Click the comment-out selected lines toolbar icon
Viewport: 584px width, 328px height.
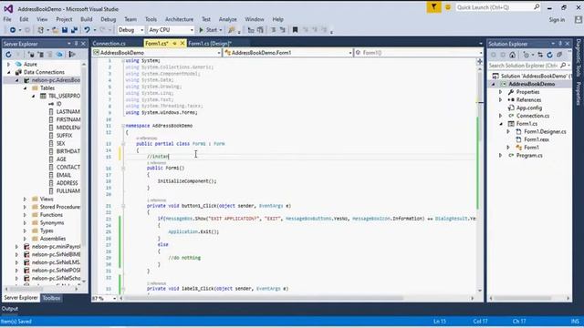tap(274, 30)
